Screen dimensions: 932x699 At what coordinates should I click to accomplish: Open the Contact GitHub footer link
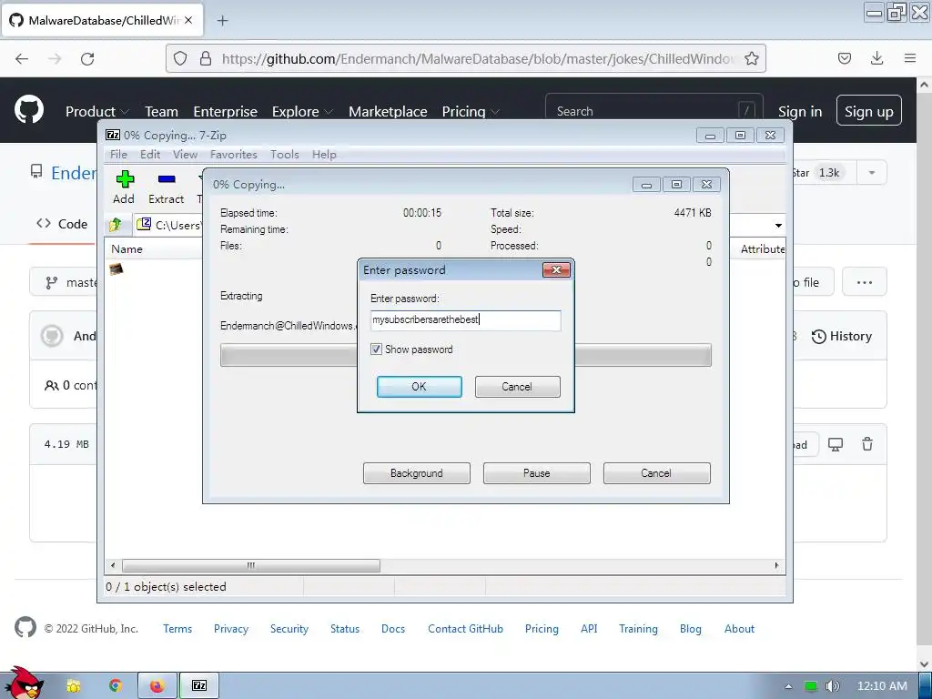(465, 628)
